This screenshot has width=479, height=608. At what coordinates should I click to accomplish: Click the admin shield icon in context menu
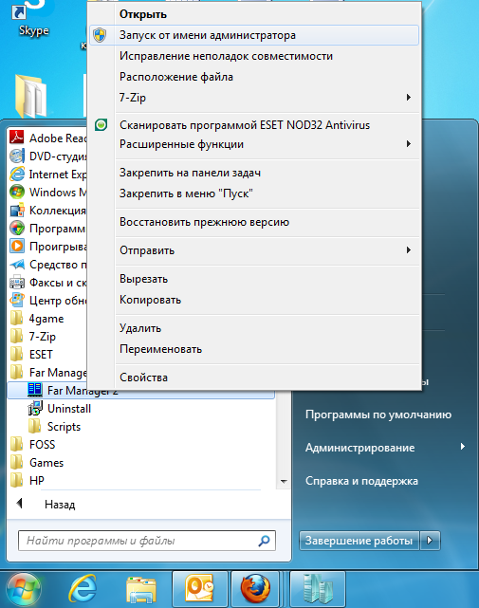(x=100, y=35)
